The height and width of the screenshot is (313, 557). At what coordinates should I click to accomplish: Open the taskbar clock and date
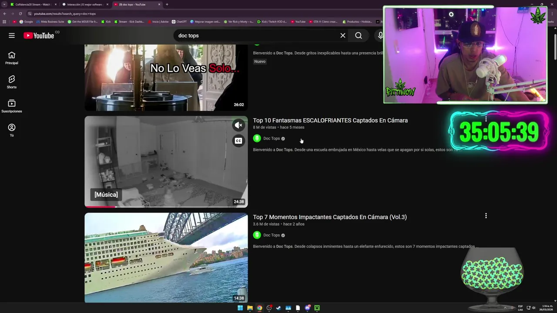(546, 308)
